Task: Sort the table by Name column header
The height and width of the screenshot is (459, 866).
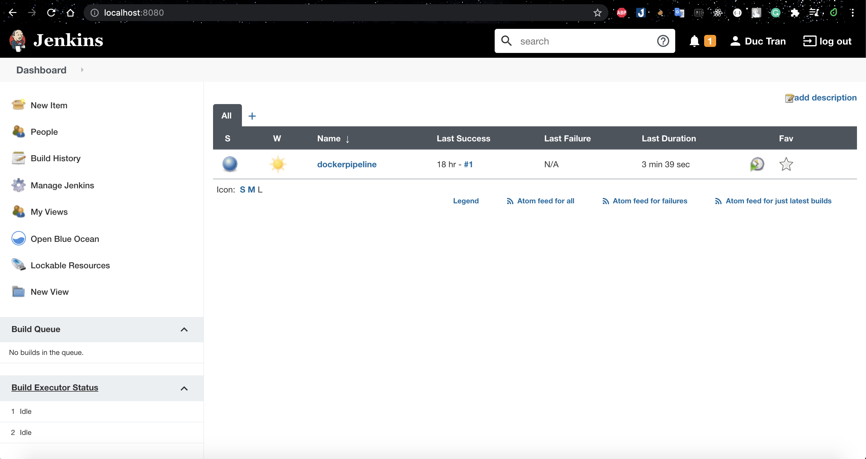Action: pyautogui.click(x=329, y=138)
